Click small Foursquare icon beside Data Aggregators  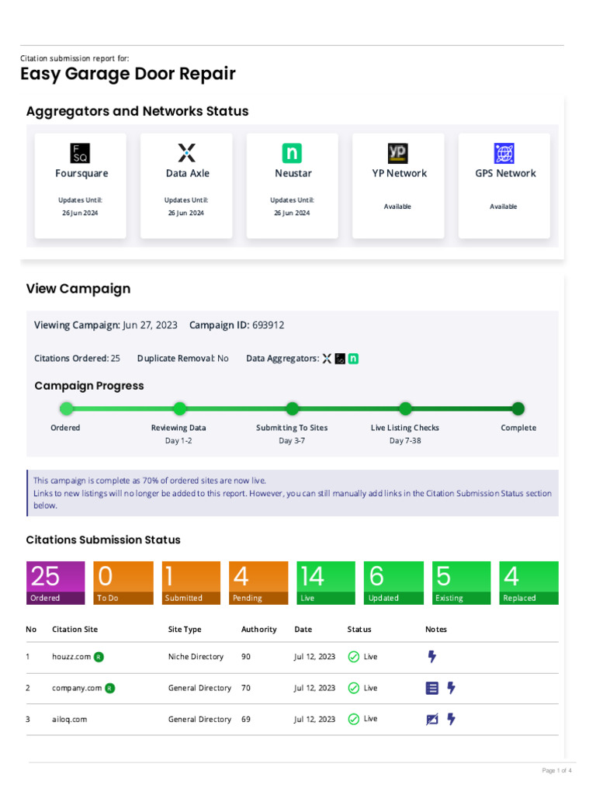click(x=340, y=359)
